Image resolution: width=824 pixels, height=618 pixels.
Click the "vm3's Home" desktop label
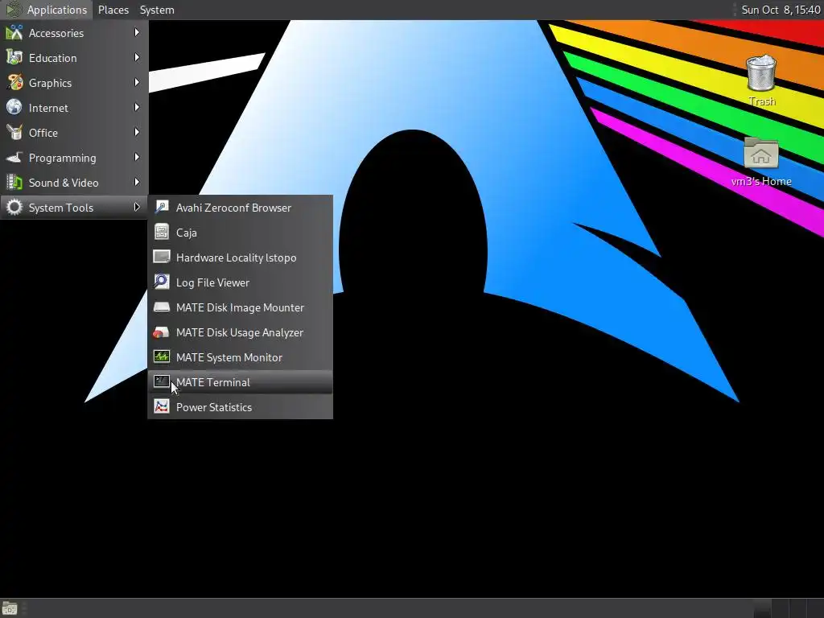(x=761, y=181)
